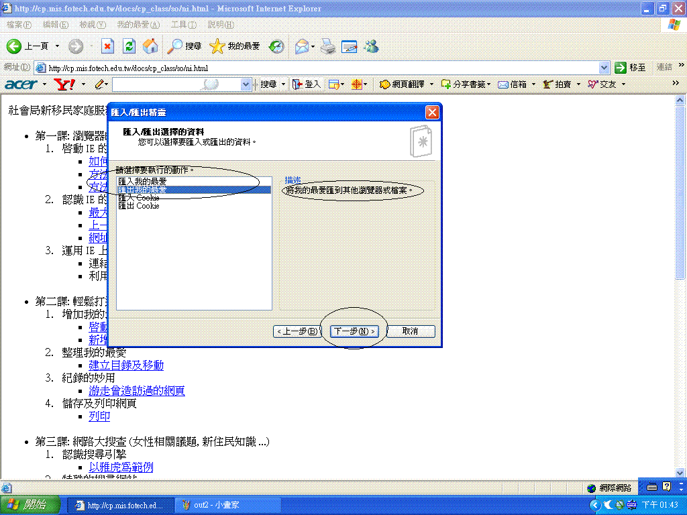Go to the Home page icon
This screenshot has width=687, height=515.
coord(151,46)
